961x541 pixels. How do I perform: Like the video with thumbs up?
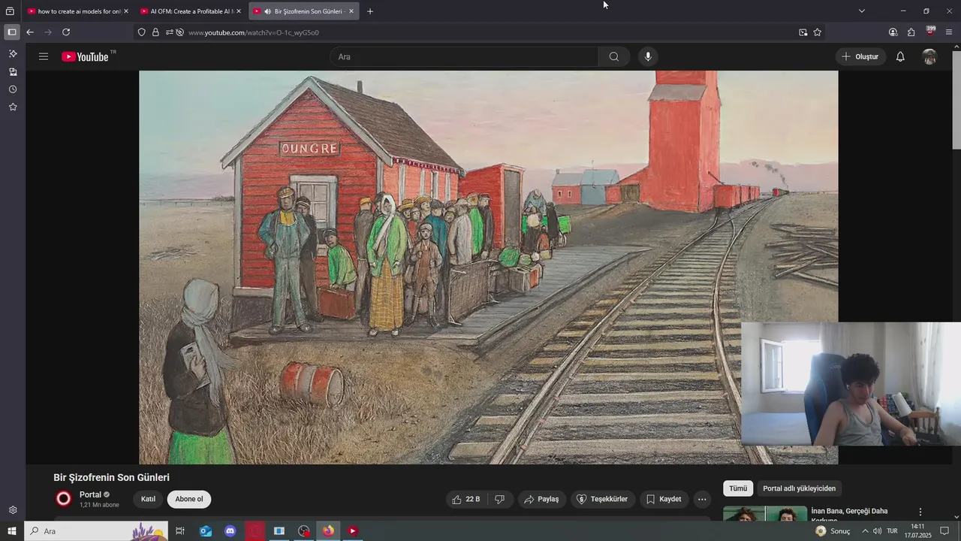[x=466, y=499]
